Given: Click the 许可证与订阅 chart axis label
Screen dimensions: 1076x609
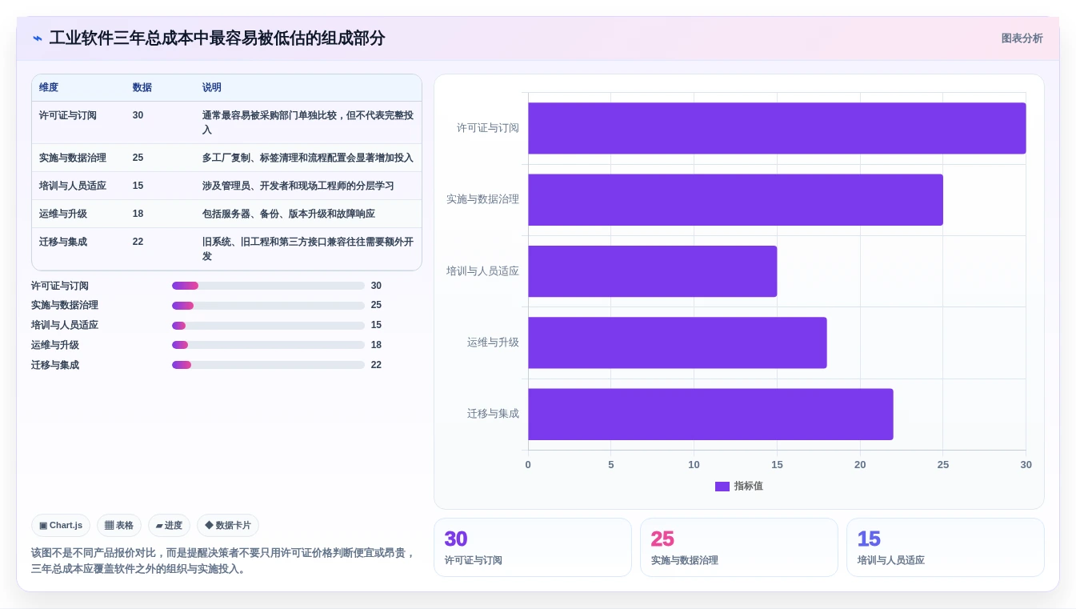Looking at the screenshot, I should 488,128.
